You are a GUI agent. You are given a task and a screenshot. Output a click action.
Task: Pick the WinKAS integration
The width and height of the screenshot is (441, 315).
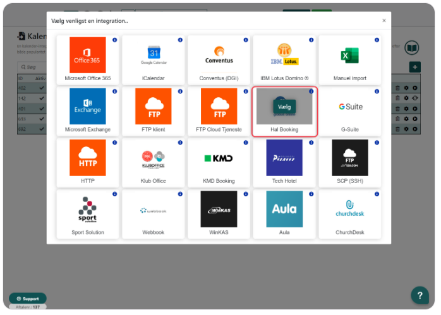coord(219,214)
